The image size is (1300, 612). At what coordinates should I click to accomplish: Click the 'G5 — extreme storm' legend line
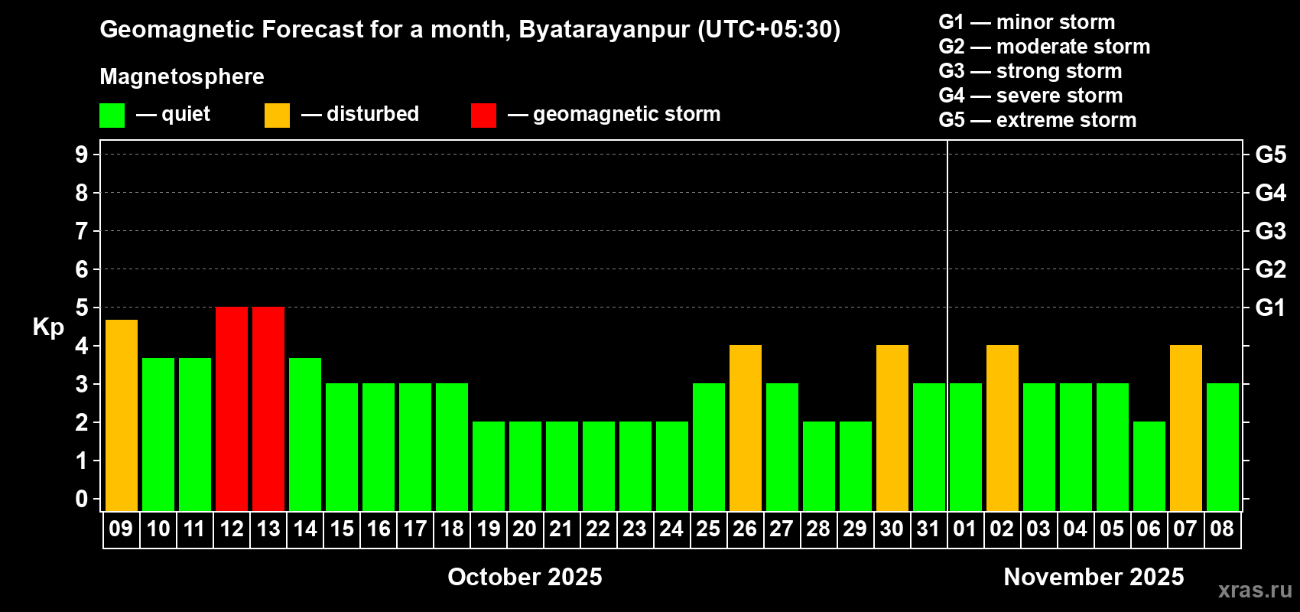pyautogui.click(x=1038, y=120)
